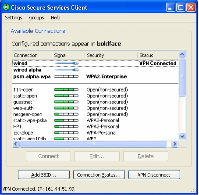This screenshot has height=195, width=199.
Task: Click the VPN Disconnect button
Action: 154,175
